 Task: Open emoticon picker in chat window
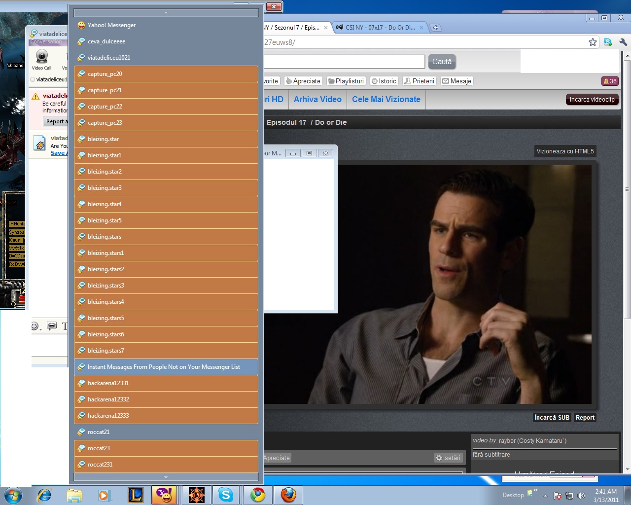tap(35, 326)
